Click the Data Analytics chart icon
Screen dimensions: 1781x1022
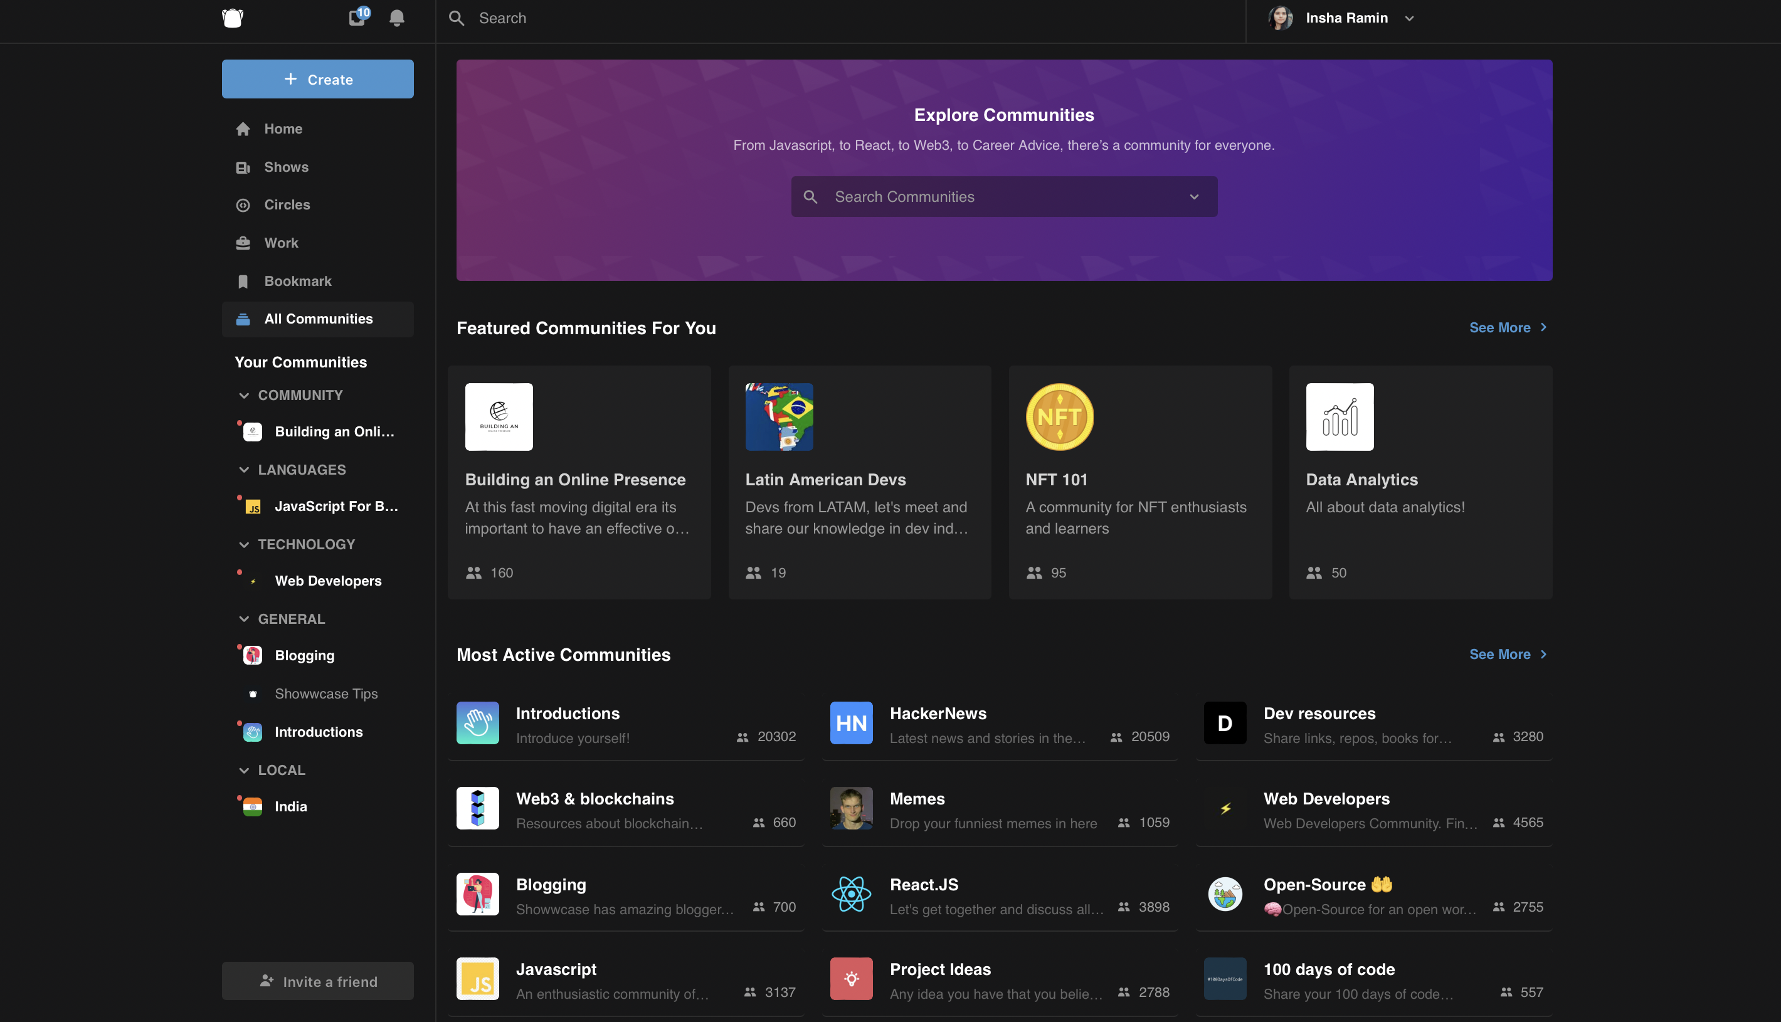1340,416
